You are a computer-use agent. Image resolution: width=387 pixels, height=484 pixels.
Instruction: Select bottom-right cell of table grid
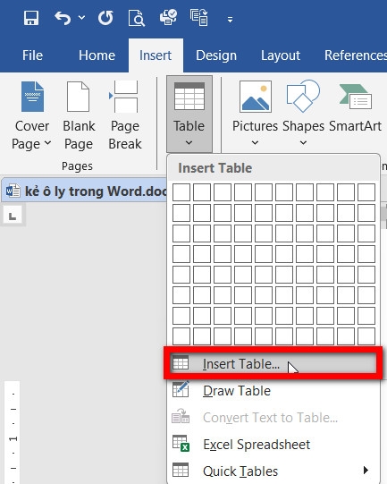coord(366,336)
